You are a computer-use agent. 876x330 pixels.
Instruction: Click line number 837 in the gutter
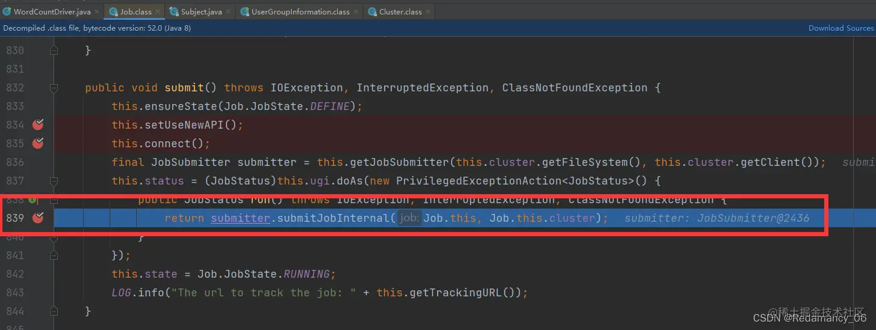coord(15,181)
